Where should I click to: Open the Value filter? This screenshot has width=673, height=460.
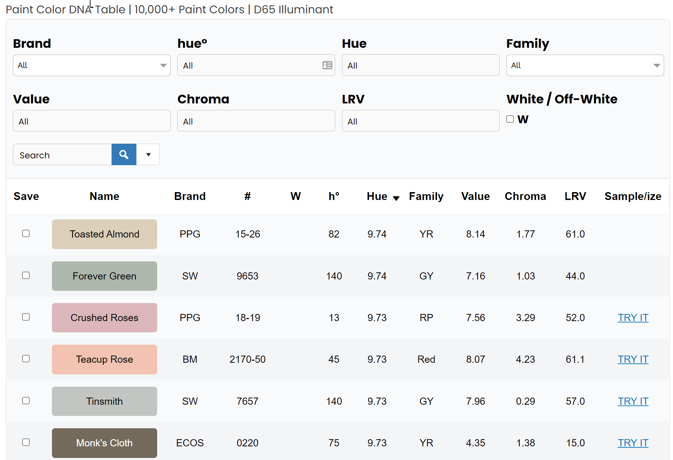click(x=91, y=120)
